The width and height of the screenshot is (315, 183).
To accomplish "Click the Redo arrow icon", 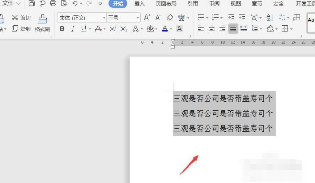I will coord(89,3).
